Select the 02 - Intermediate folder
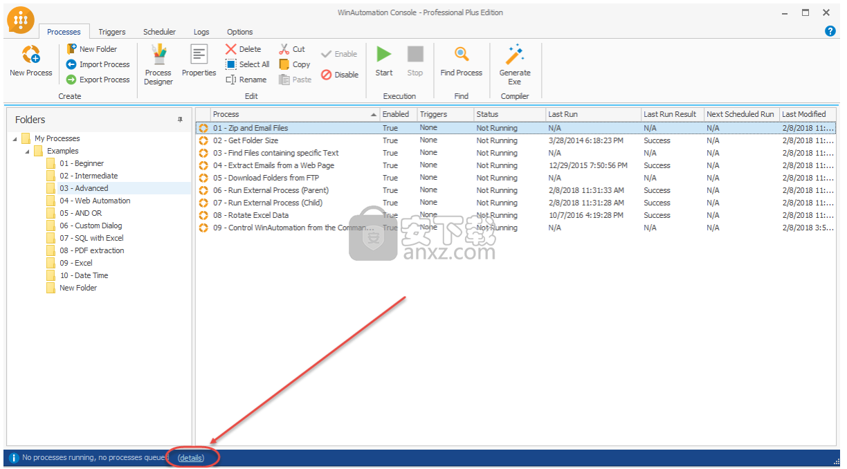 coord(89,176)
